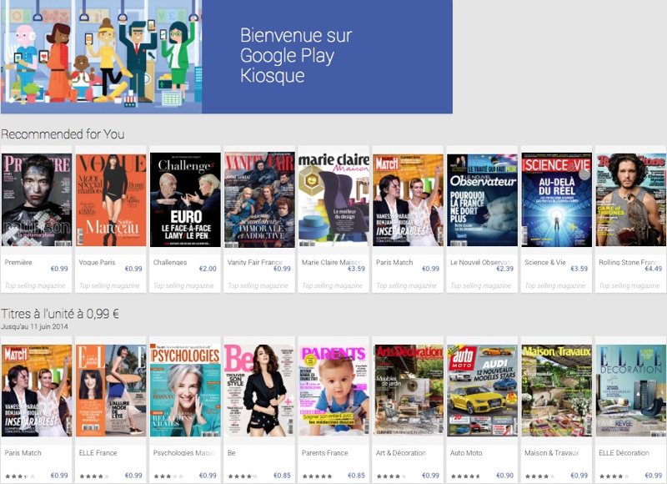
Task: Open Rolling Stone France cover
Action: [x=631, y=200]
